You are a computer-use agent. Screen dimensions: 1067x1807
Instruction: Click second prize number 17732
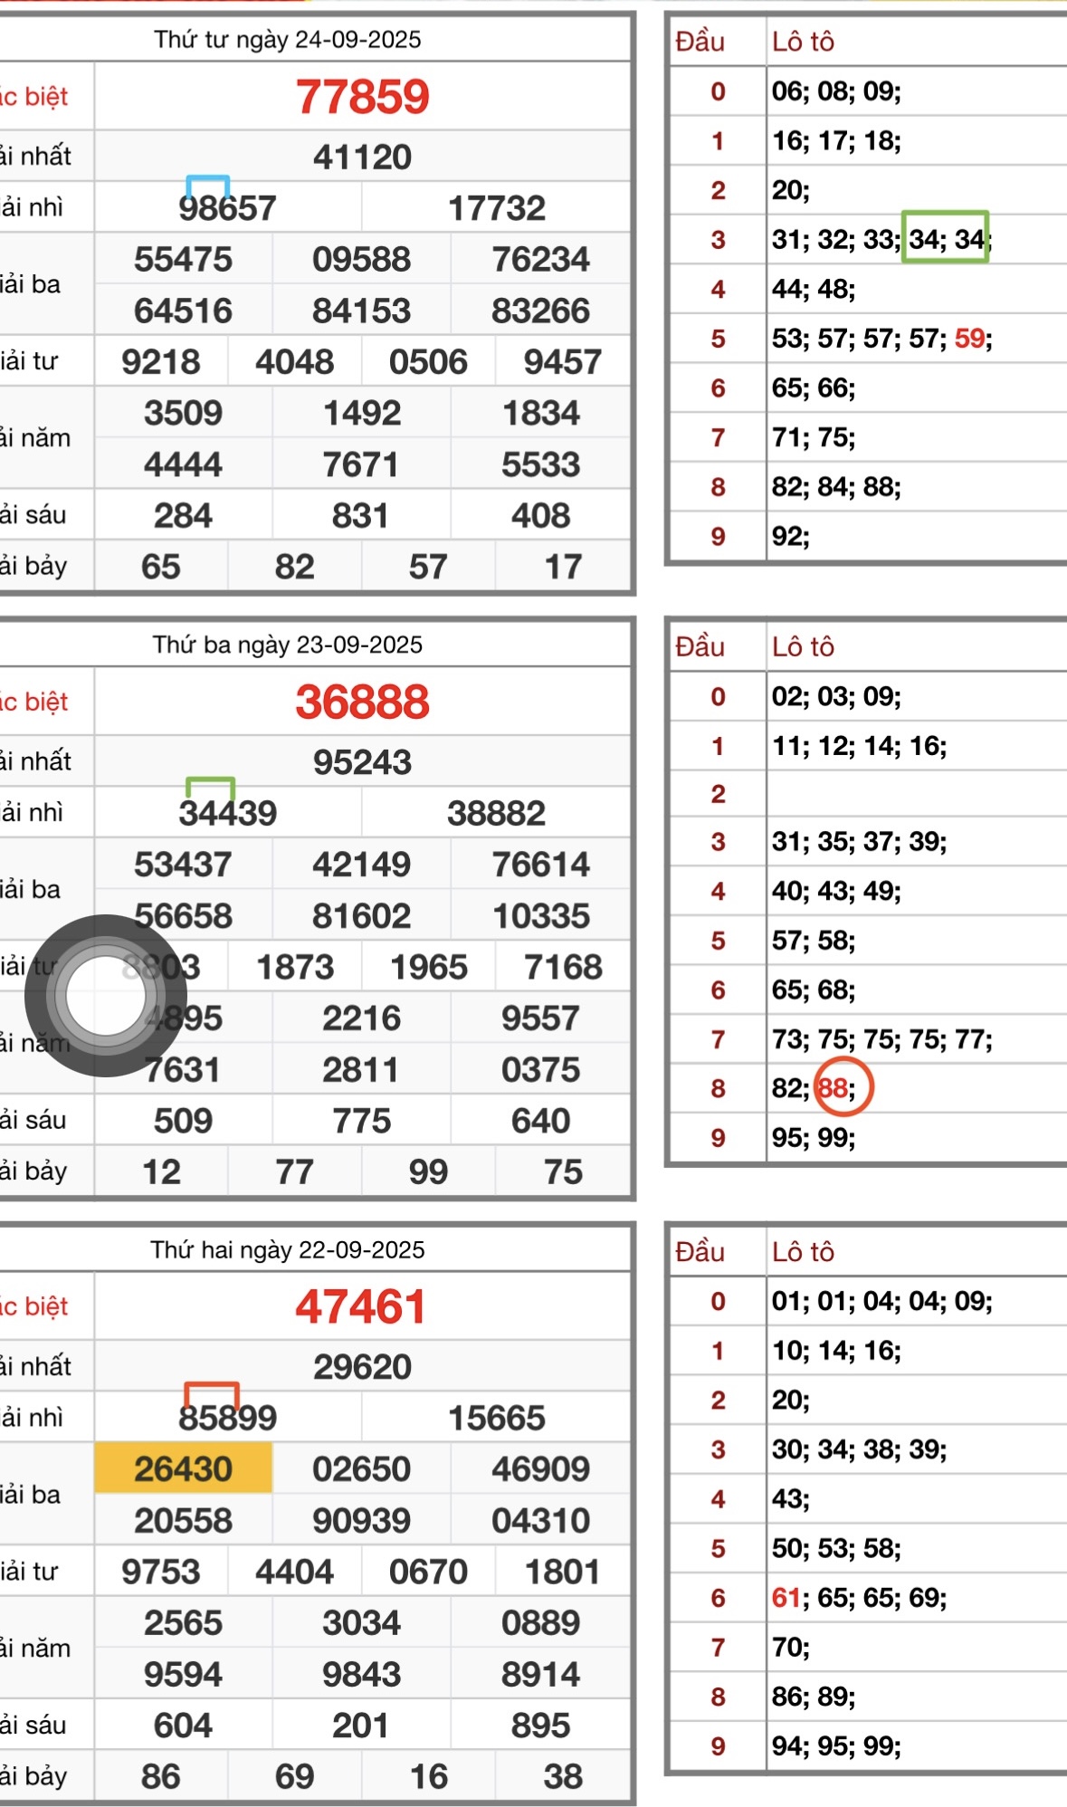[x=497, y=208]
